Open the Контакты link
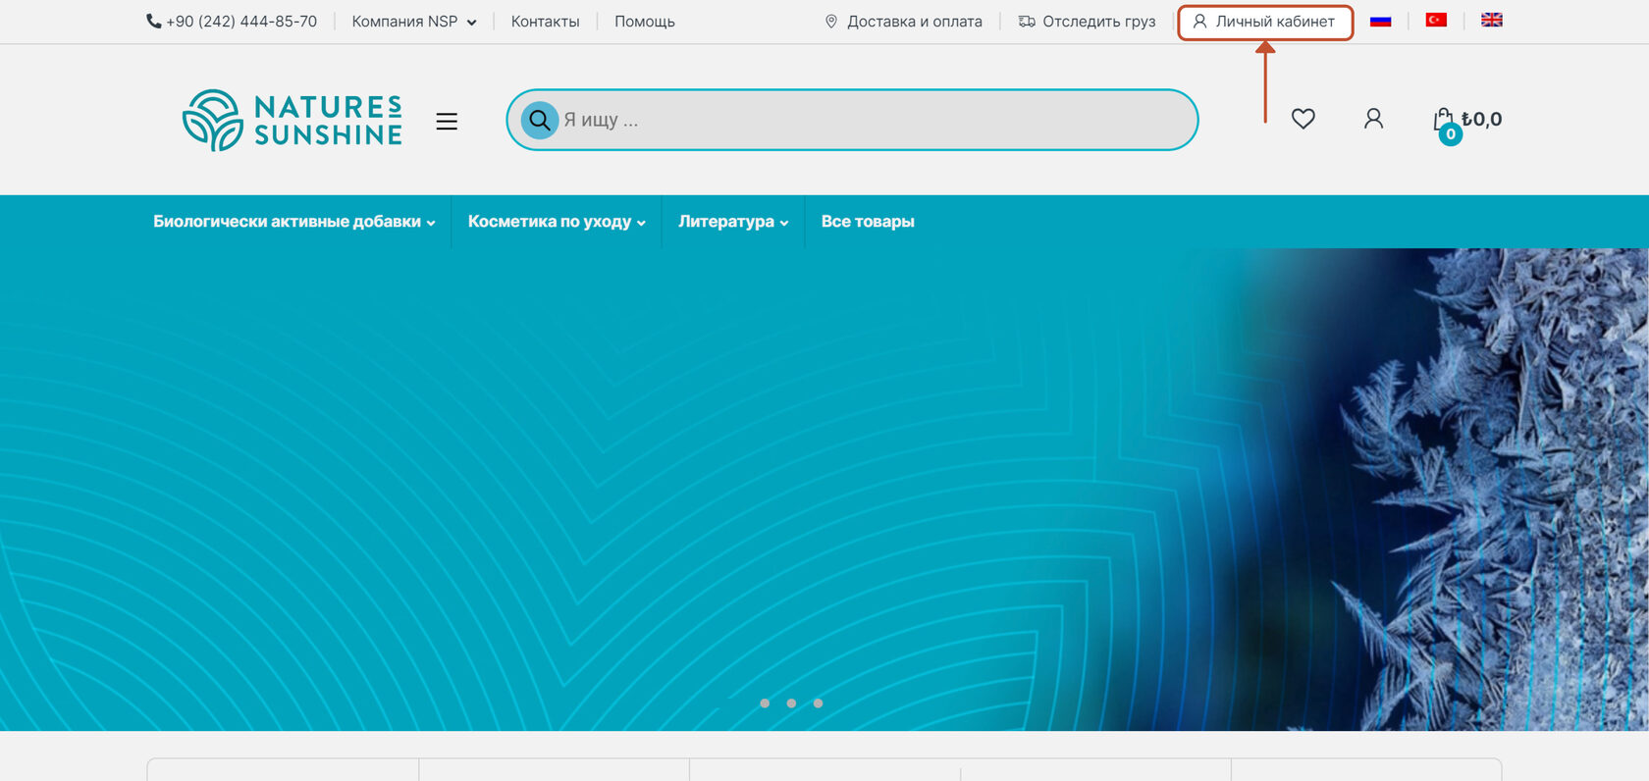 (x=545, y=22)
